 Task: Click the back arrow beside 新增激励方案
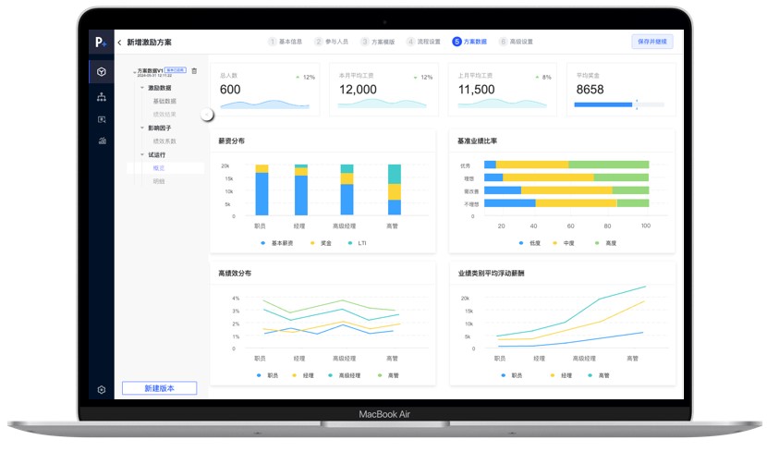(119, 43)
